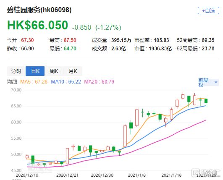
Task: Add stock to watchlist with +自选 button
Action: pyautogui.click(x=208, y=10)
